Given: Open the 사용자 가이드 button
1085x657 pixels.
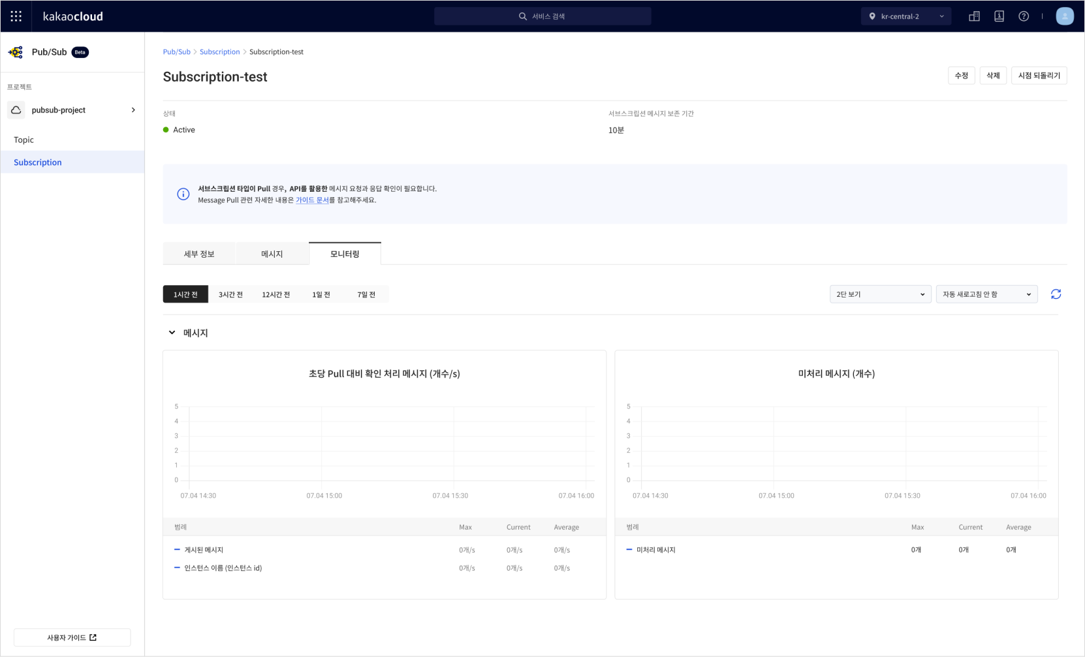Looking at the screenshot, I should pos(72,637).
